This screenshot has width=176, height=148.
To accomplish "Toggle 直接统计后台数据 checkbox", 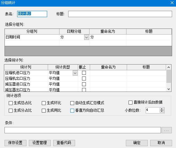I will pyautogui.click(x=130, y=102).
